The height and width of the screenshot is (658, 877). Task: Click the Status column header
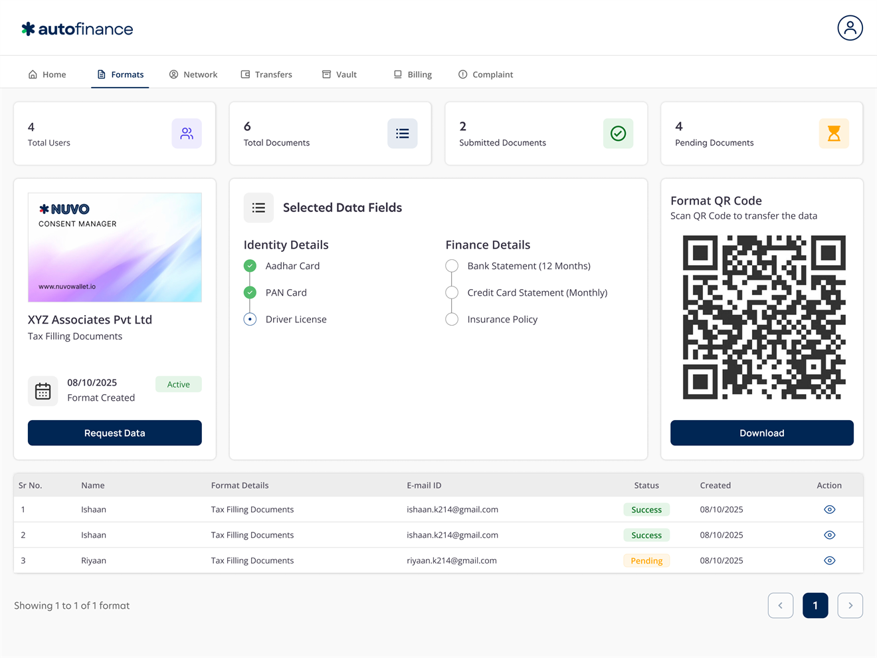tap(646, 485)
